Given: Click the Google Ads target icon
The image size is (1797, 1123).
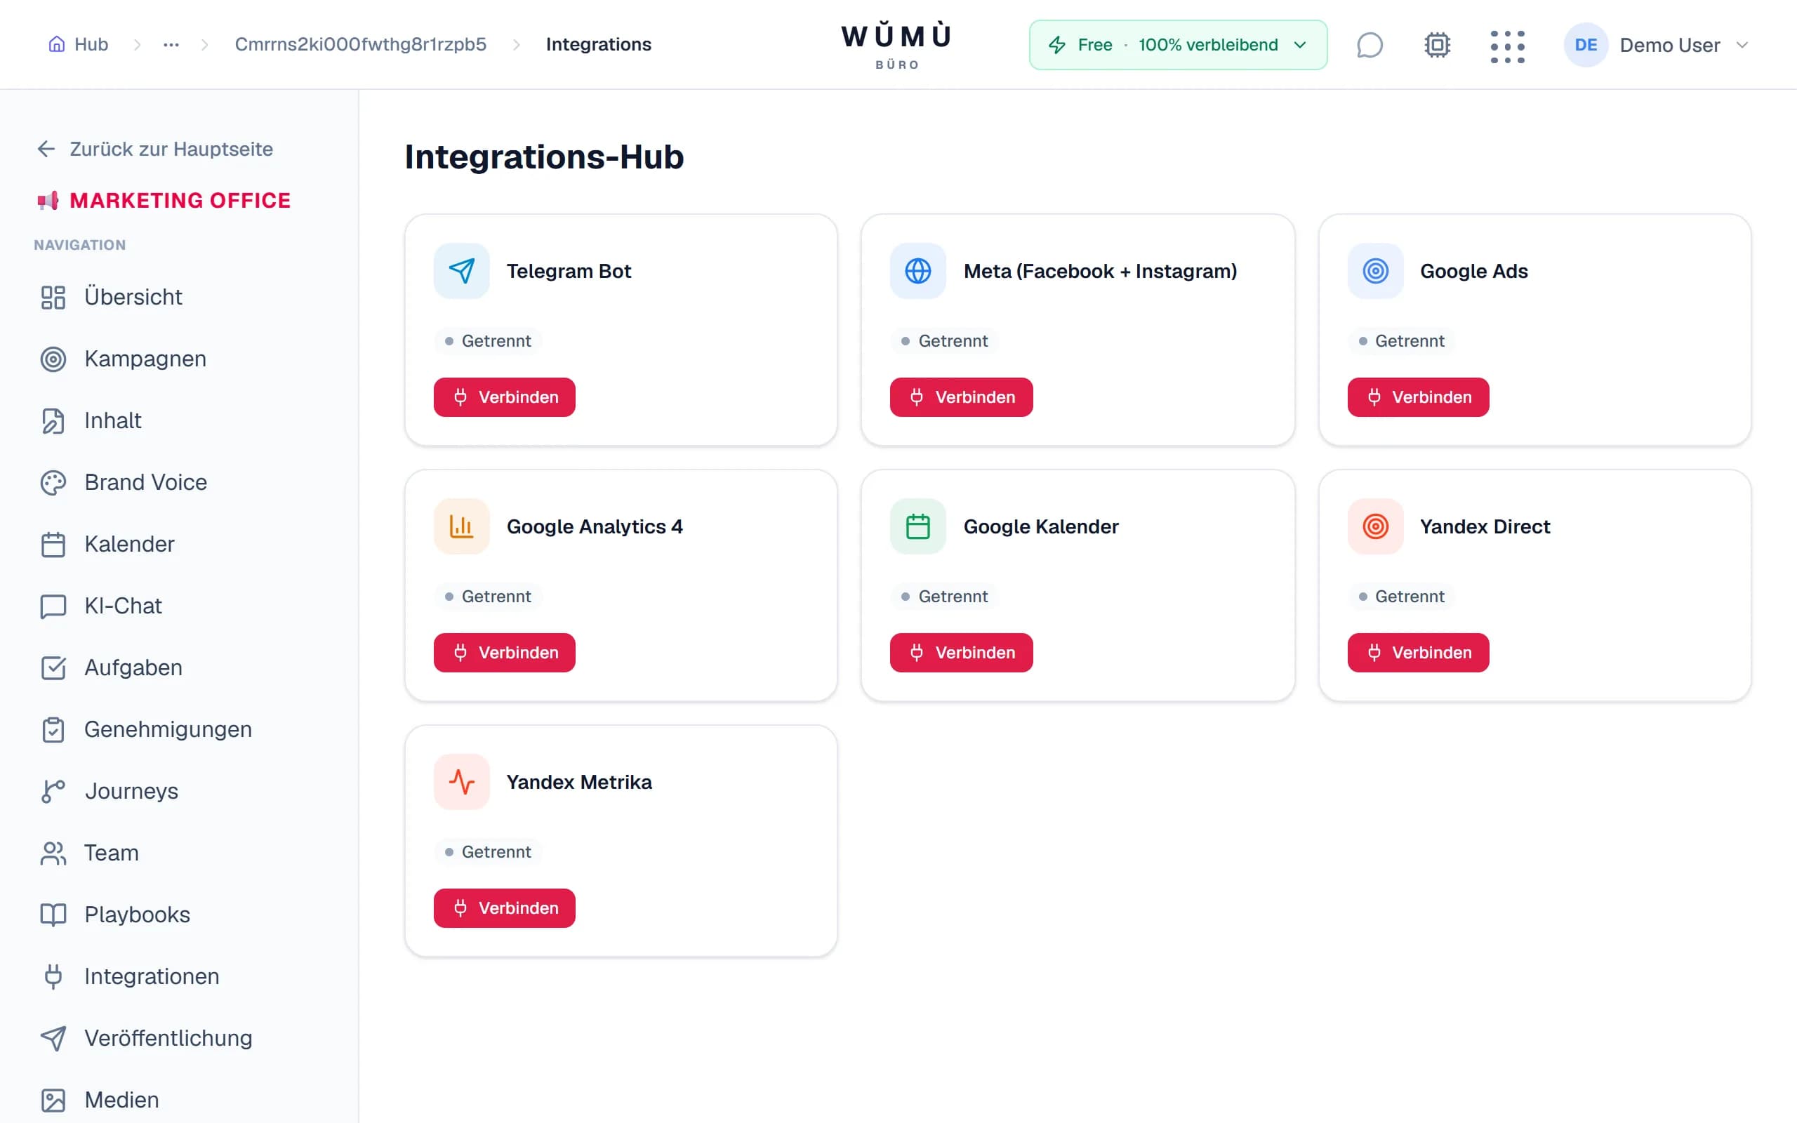Looking at the screenshot, I should pyautogui.click(x=1375, y=271).
